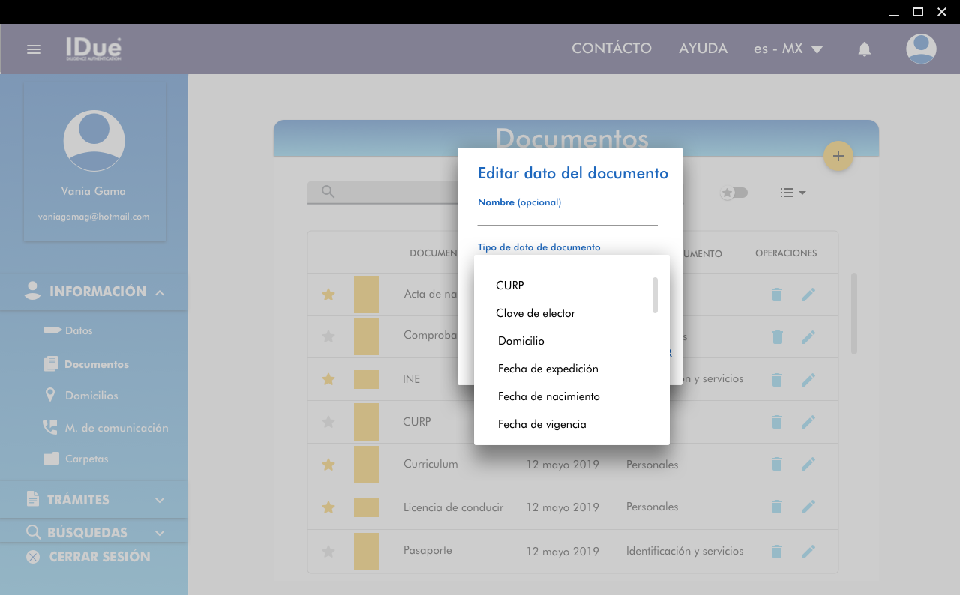Screen dimensions: 960x595
Task: Click the CONTÁCTO link in header
Action: coord(611,49)
